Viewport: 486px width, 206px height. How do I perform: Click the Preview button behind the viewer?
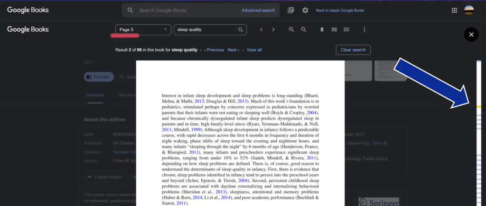(99, 77)
